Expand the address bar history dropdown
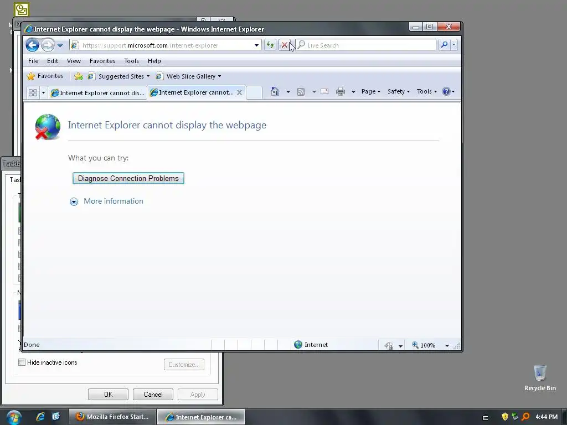 (256, 45)
